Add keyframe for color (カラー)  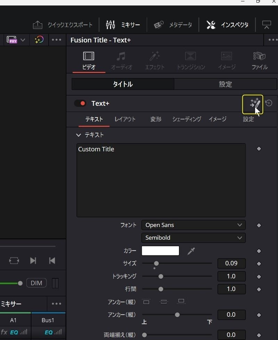coord(259,251)
